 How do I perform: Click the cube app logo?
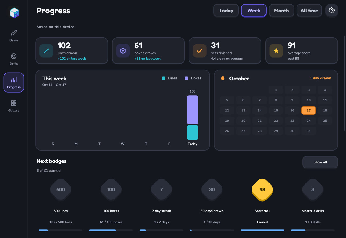click(14, 13)
